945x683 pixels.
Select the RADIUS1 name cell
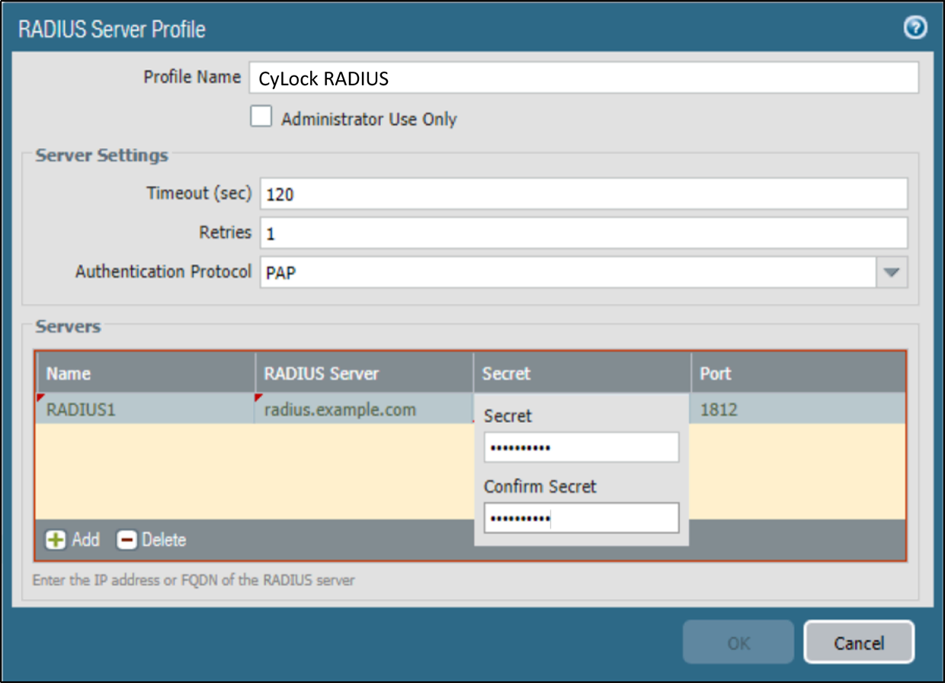tap(145, 409)
